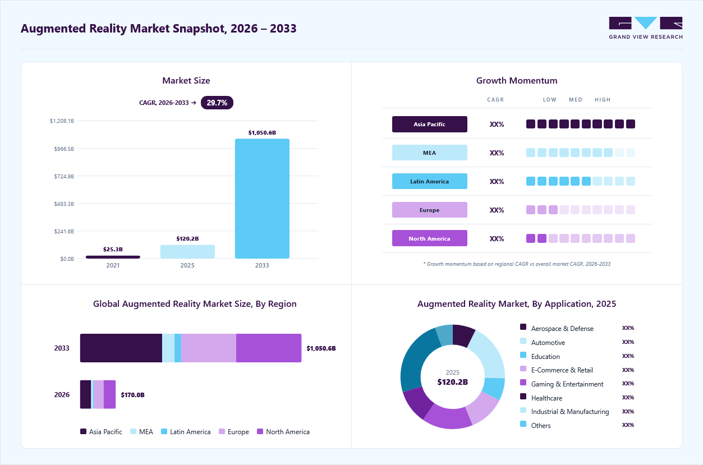Click the 2033 market size bar
This screenshot has height=465, width=703.
[x=262, y=199]
